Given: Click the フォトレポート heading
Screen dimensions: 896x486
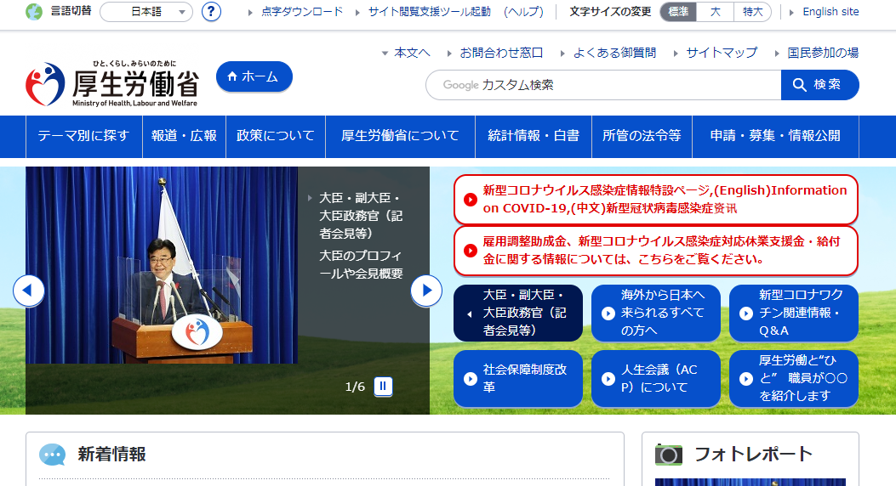Looking at the screenshot, I should pos(753,454).
